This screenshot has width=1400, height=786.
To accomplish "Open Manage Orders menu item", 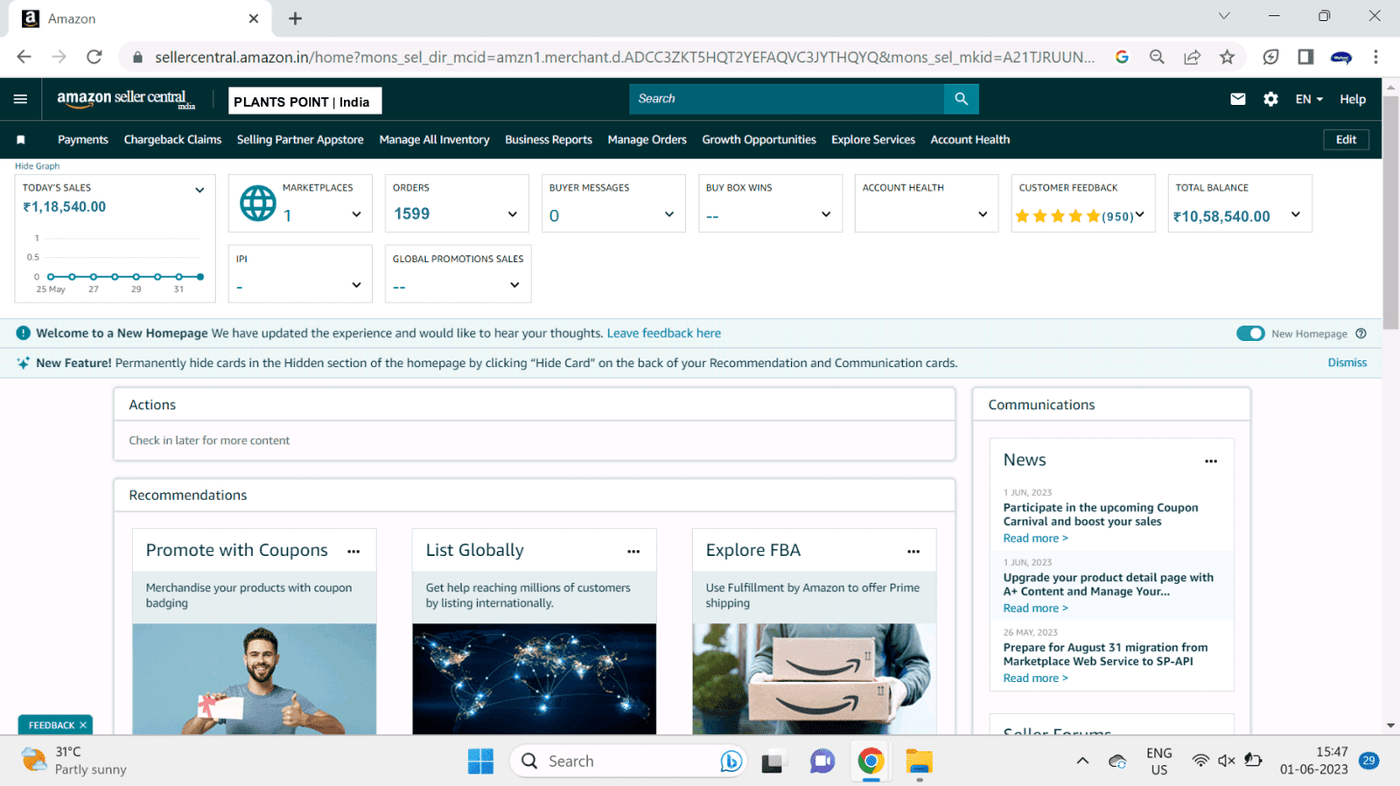I will [647, 140].
